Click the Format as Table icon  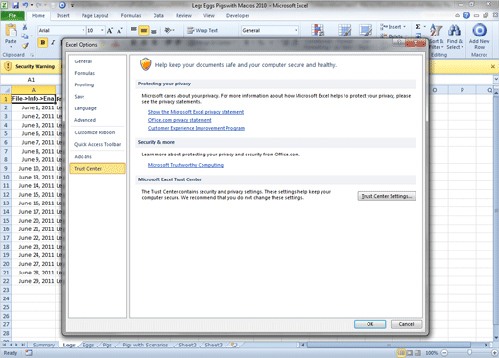coord(345,30)
